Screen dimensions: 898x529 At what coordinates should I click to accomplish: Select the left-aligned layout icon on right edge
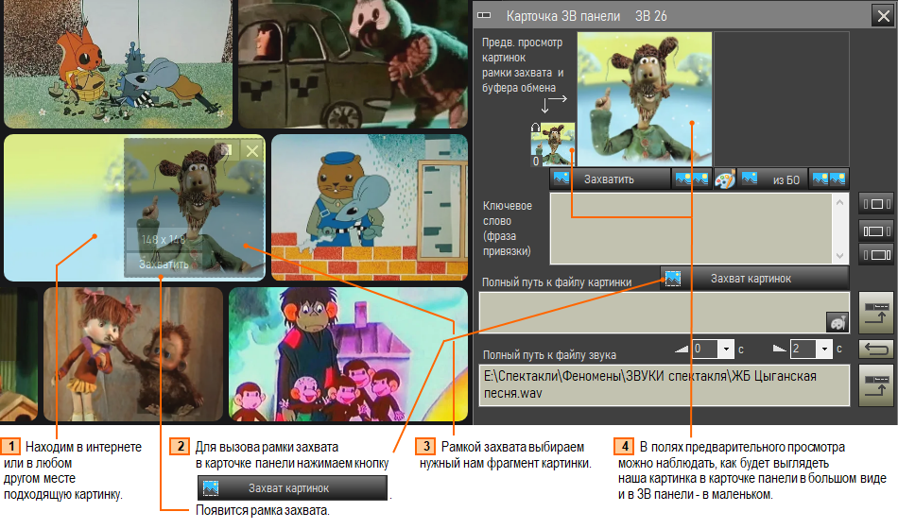point(875,230)
